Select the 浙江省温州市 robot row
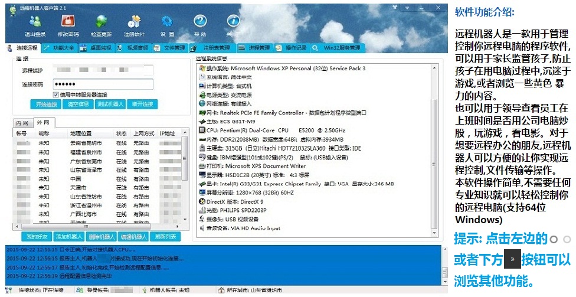Viewport: 576px width, 297px height. coord(98,205)
